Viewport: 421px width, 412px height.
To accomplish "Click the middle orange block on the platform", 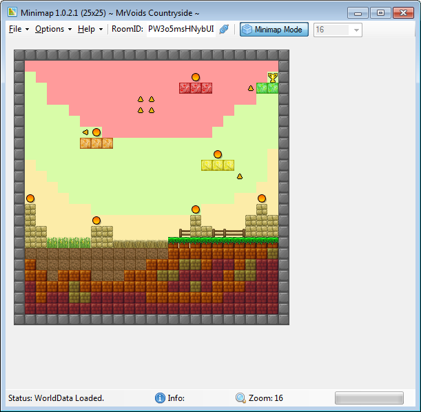I will coord(96,143).
